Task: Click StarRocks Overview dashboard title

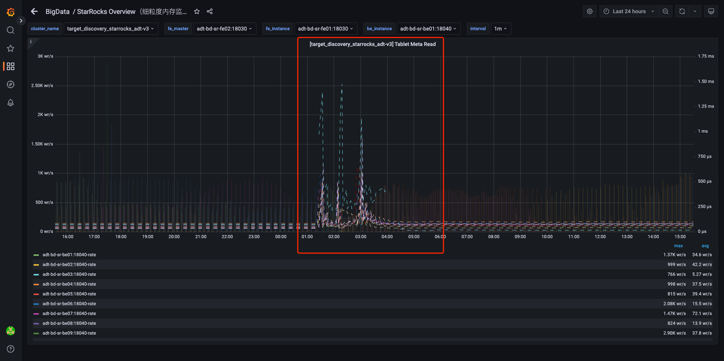Action: click(x=132, y=11)
